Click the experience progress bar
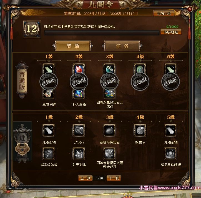This screenshot has height=198, width=201. click(102, 33)
